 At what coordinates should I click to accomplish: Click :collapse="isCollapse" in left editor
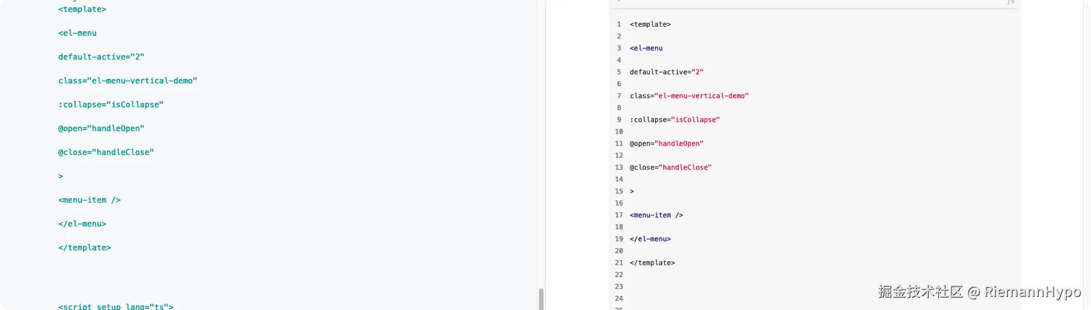coord(110,104)
